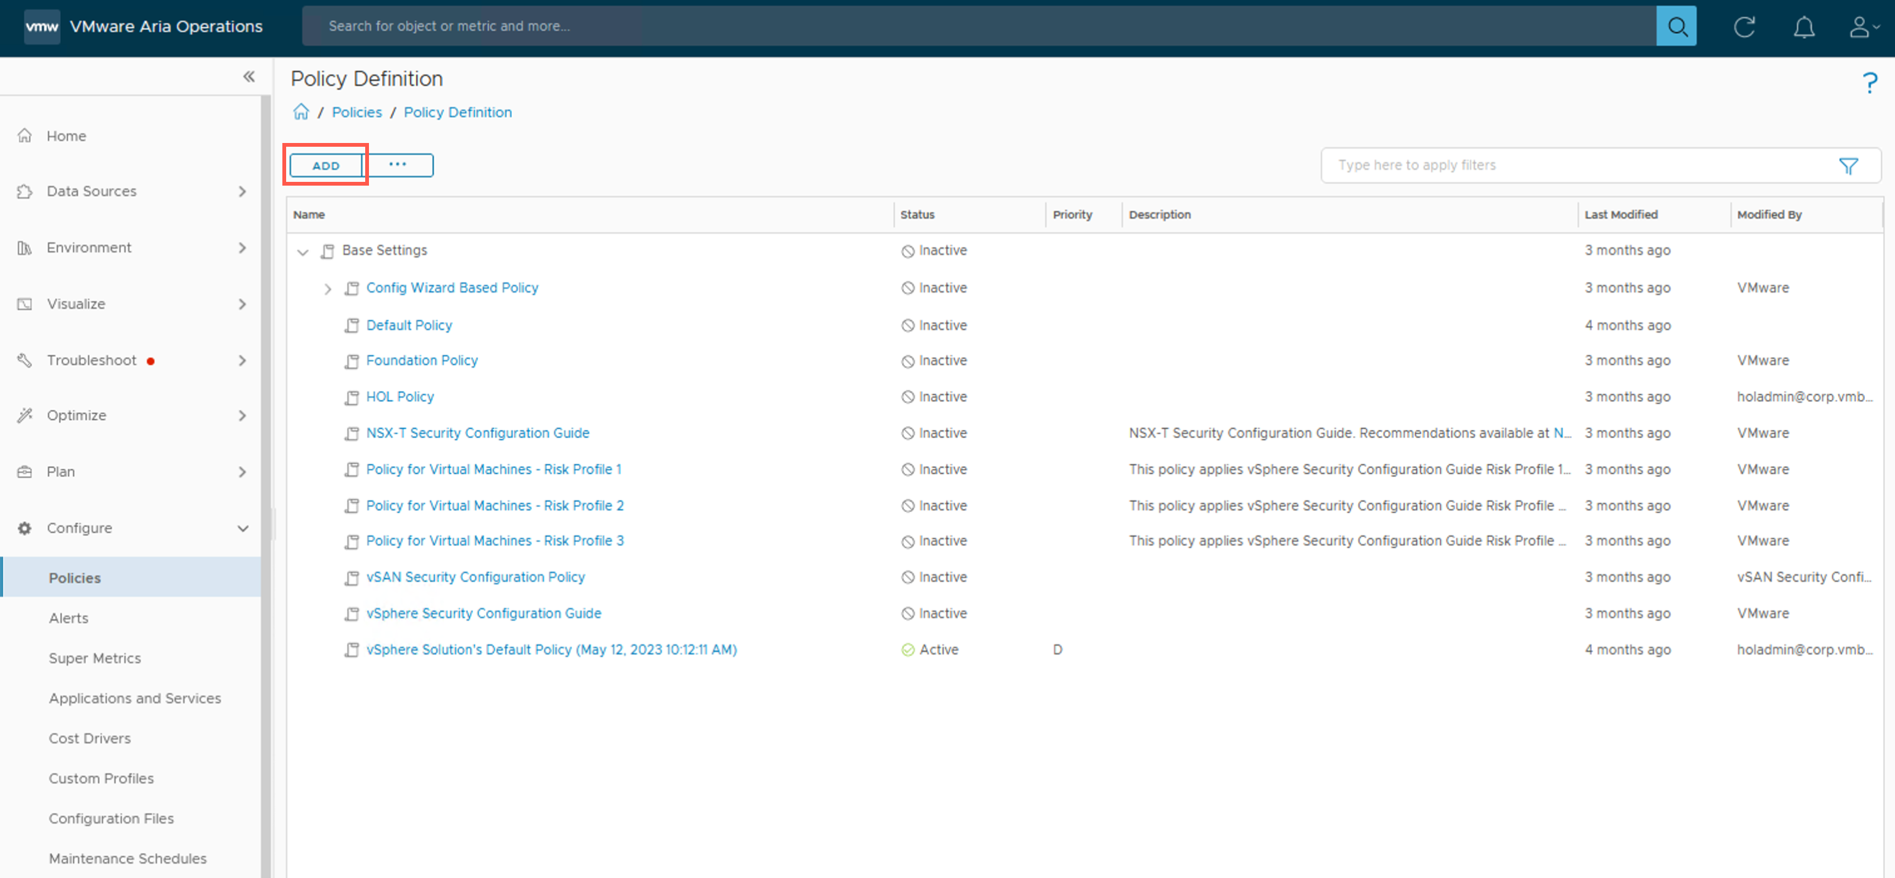Select Super Metrics menu item
Viewport: 1895px width, 878px height.
click(95, 658)
